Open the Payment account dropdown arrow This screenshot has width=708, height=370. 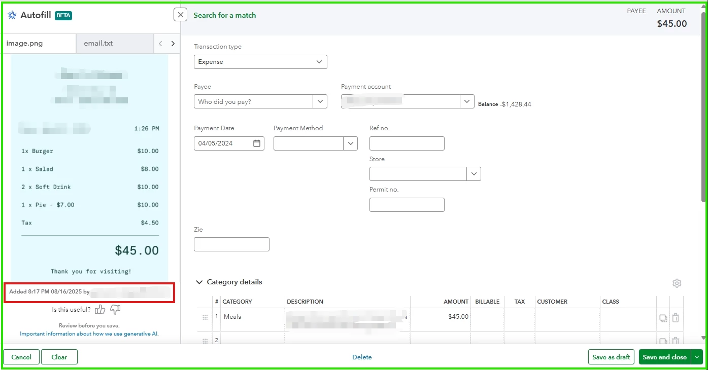pos(467,101)
